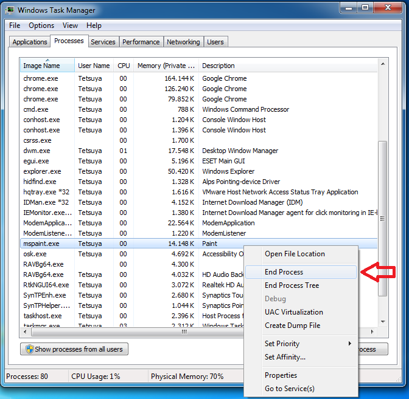Open the View menu
Image resolution: width=409 pixels, height=399 pixels.
tap(70, 26)
